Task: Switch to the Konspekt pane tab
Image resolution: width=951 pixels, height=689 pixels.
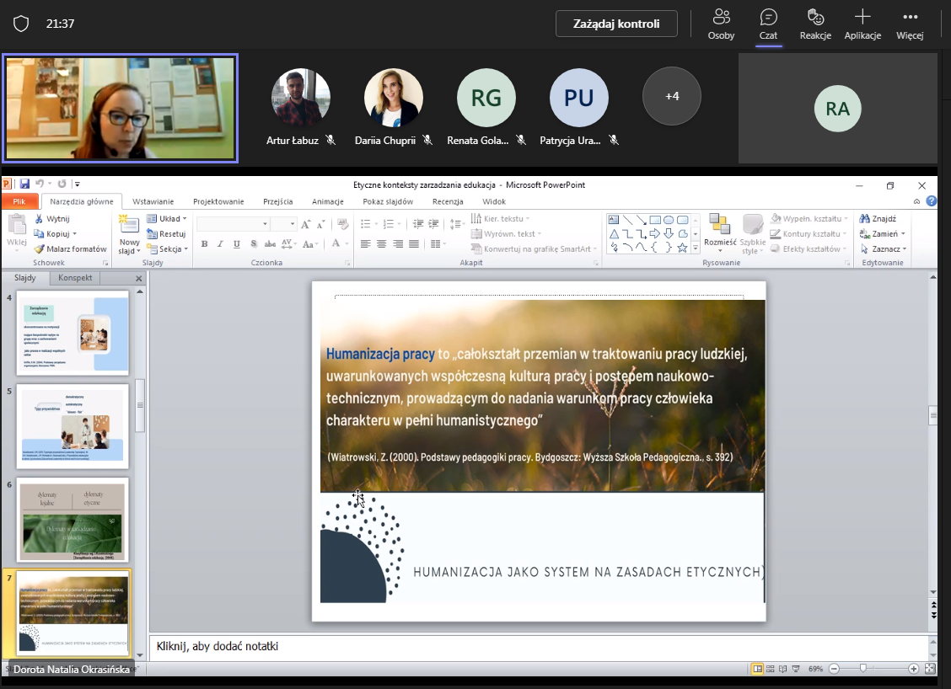Action: coord(76,278)
